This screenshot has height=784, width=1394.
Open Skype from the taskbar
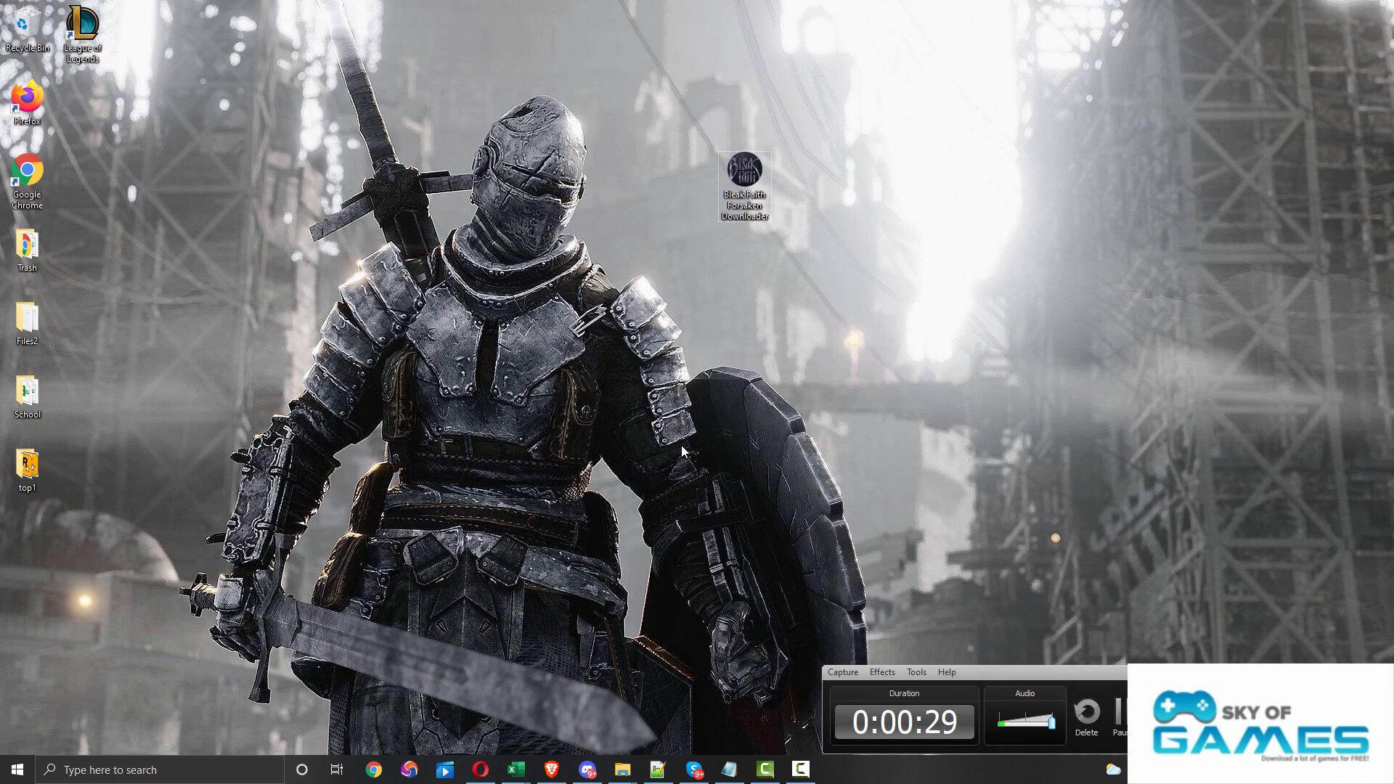[694, 769]
